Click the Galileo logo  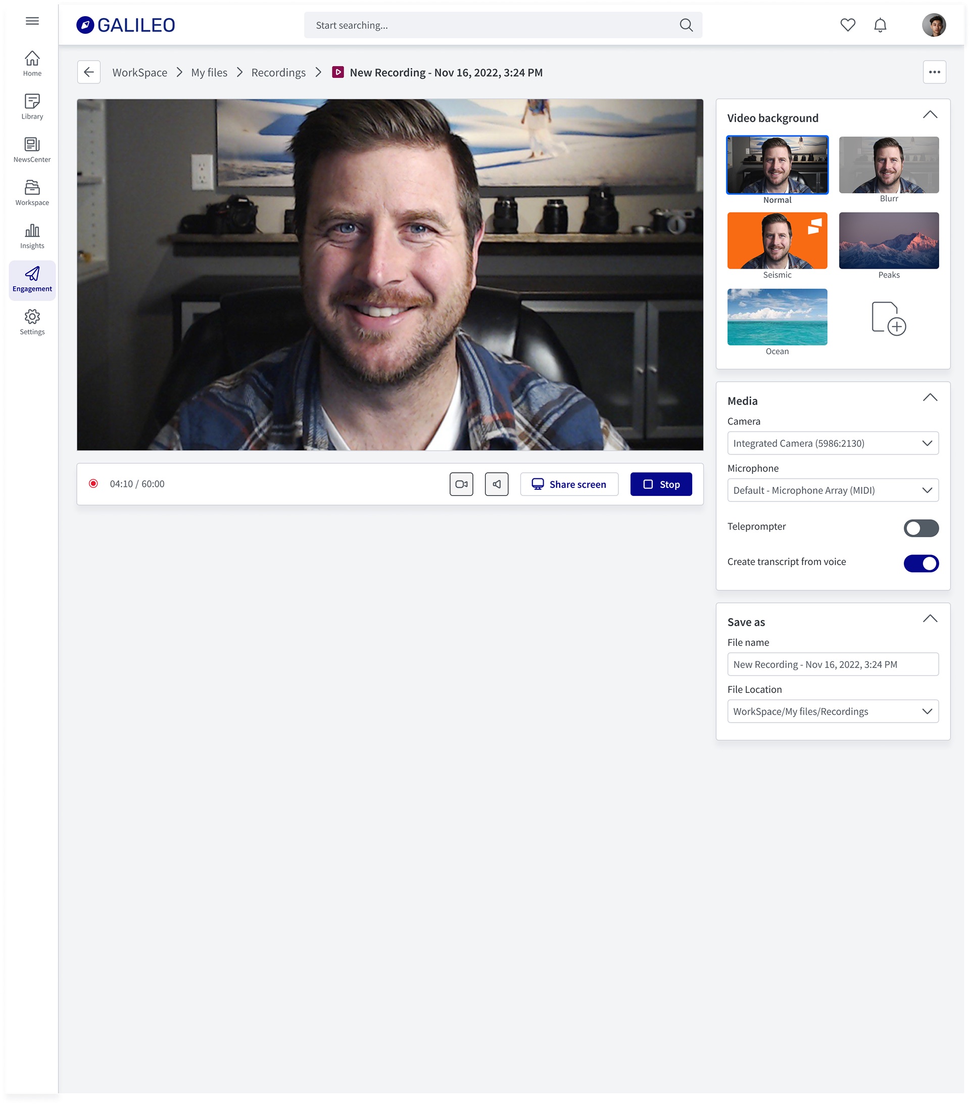pyautogui.click(x=125, y=25)
